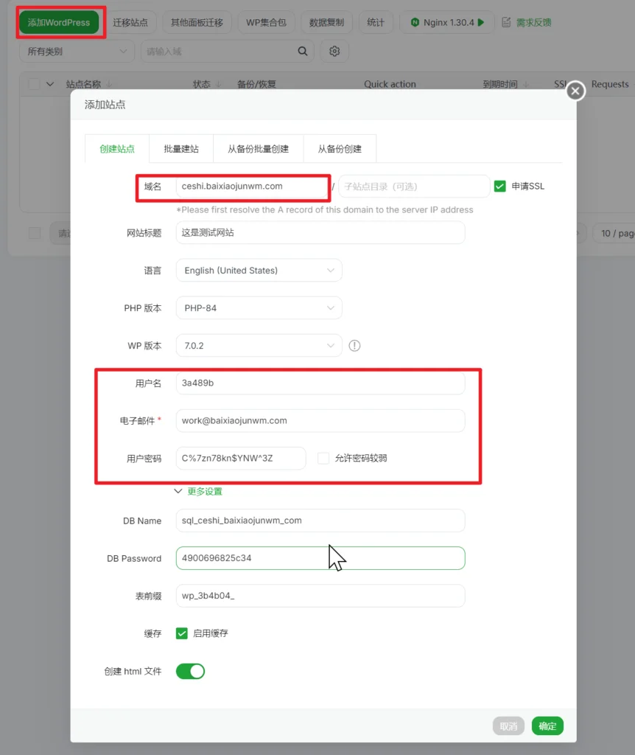Screen dimensions: 635x755
Task: Click the 添加WordPress button
Action: click(x=59, y=23)
